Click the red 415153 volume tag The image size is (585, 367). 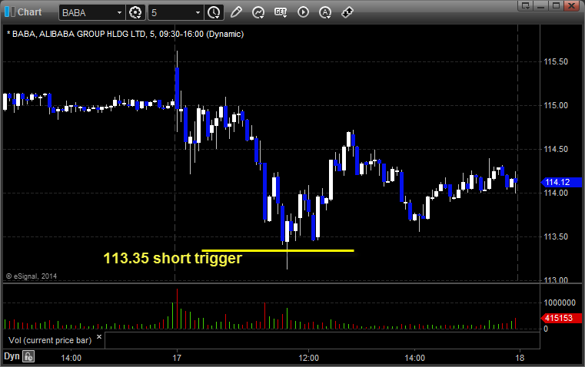point(561,318)
